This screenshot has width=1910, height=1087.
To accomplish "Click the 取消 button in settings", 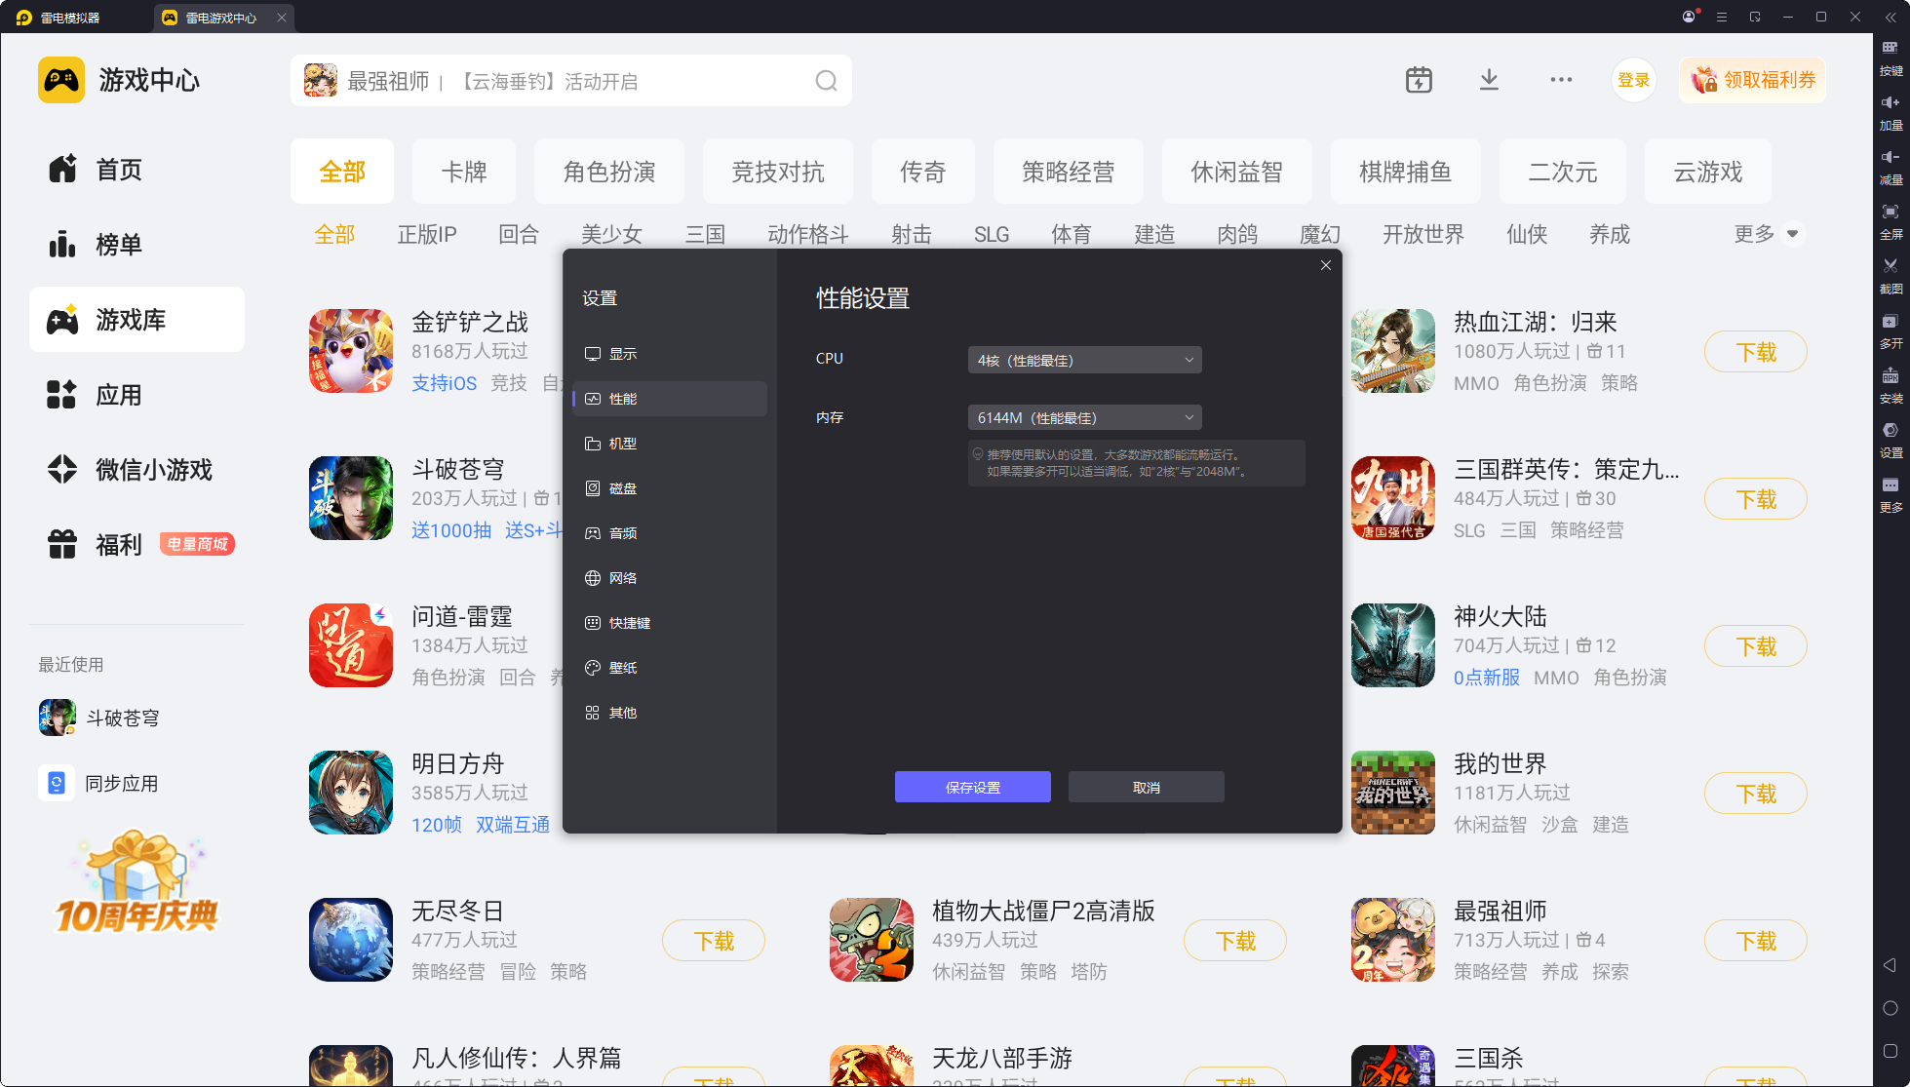I will pyautogui.click(x=1146, y=787).
